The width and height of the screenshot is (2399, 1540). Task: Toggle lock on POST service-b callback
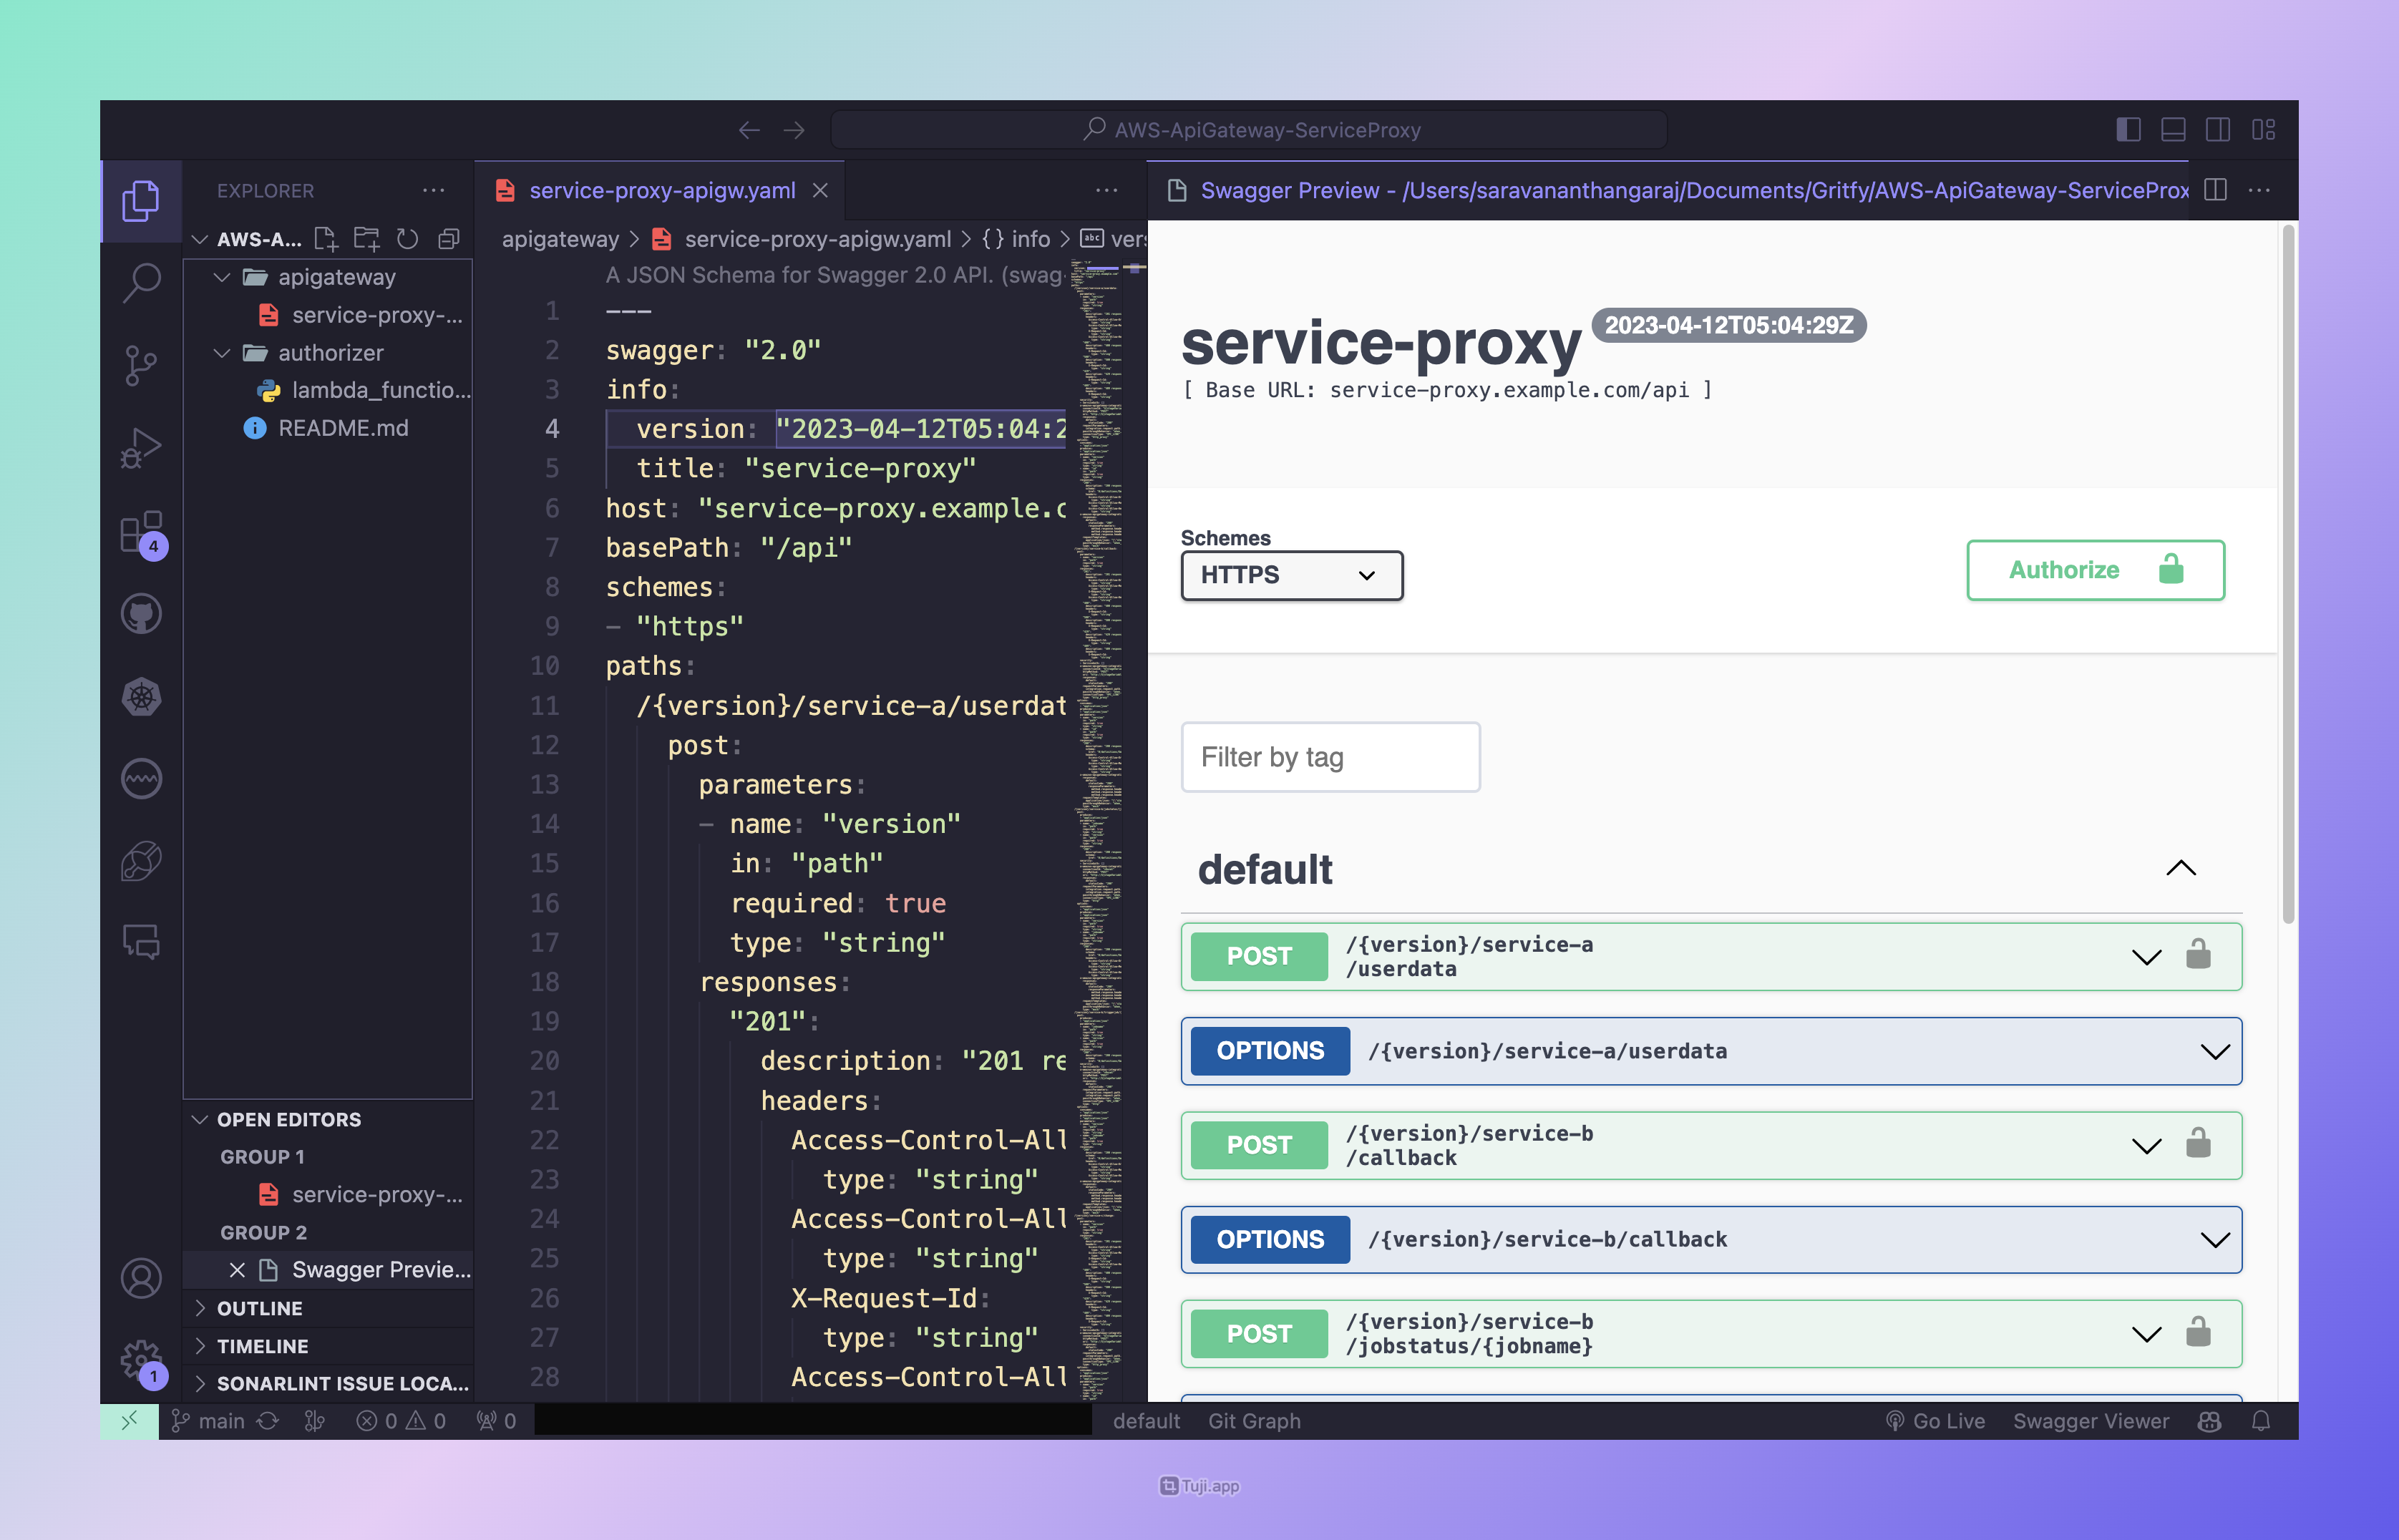pos(2198,1144)
